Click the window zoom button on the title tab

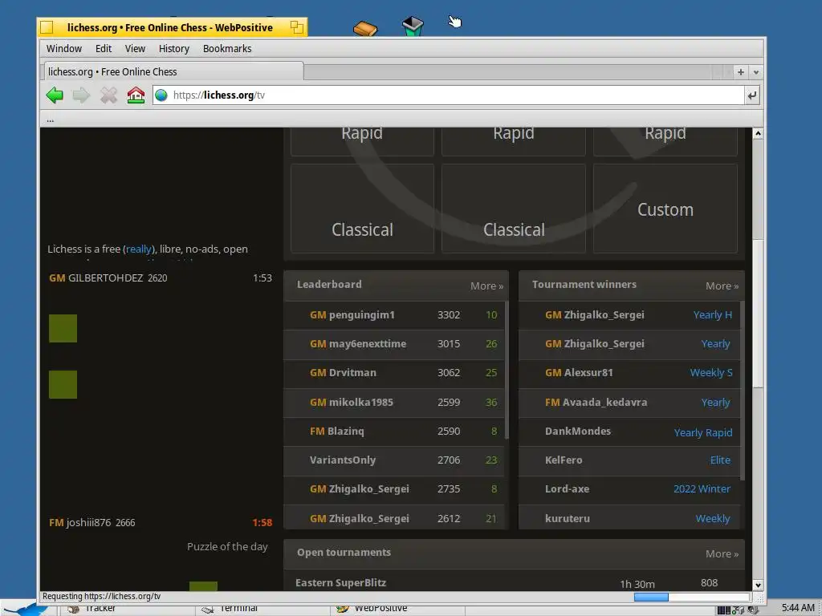pos(297,27)
